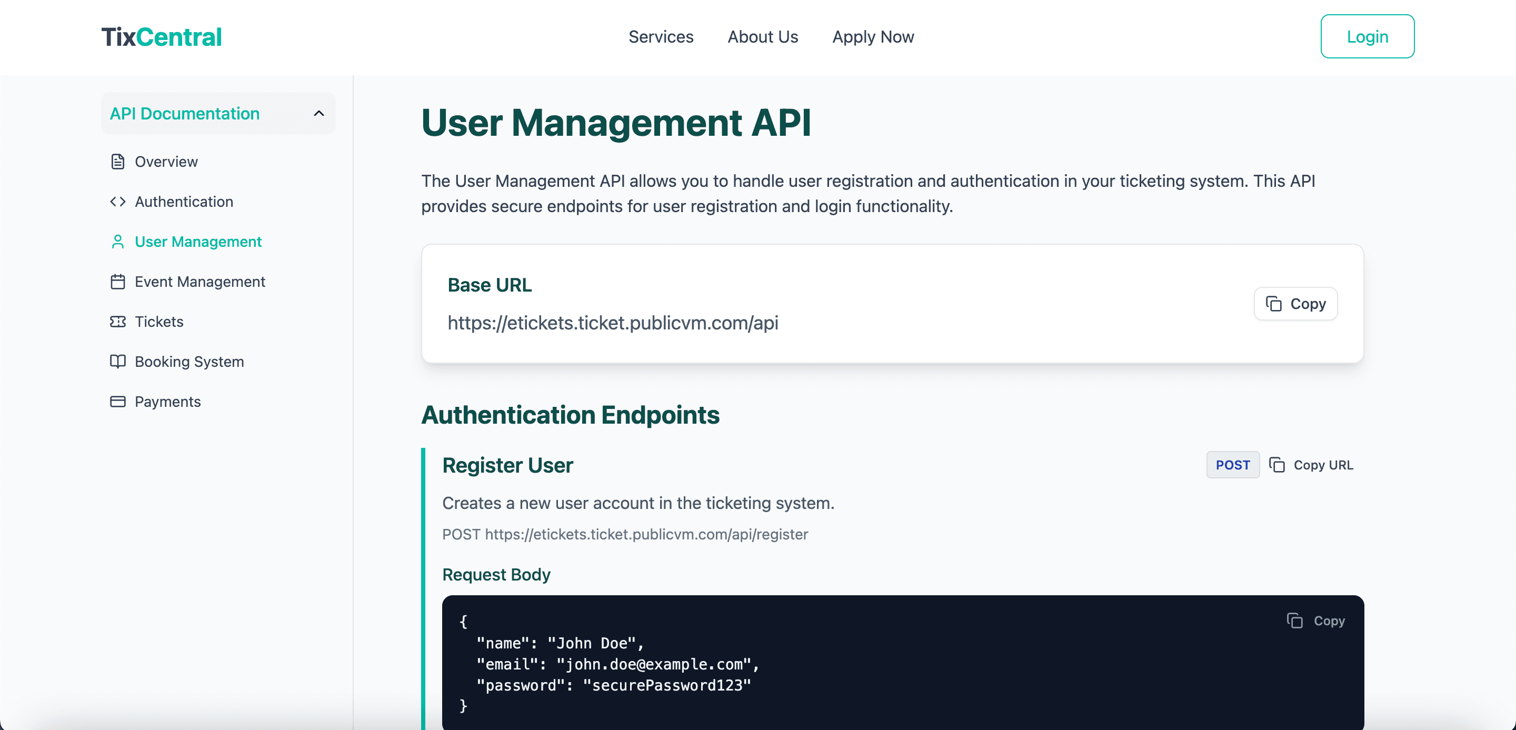
Task: Select Tickets in the sidebar
Action: 158,321
